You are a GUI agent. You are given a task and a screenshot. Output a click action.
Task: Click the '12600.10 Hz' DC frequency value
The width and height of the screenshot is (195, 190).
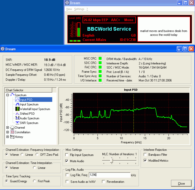point(52,70)
